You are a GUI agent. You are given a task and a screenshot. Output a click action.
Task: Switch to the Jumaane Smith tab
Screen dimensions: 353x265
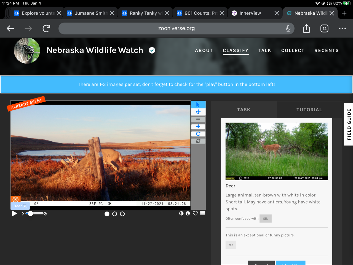pyautogui.click(x=88, y=13)
